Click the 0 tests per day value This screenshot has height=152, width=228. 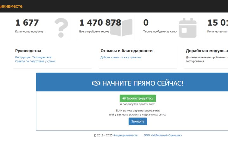[146, 22]
